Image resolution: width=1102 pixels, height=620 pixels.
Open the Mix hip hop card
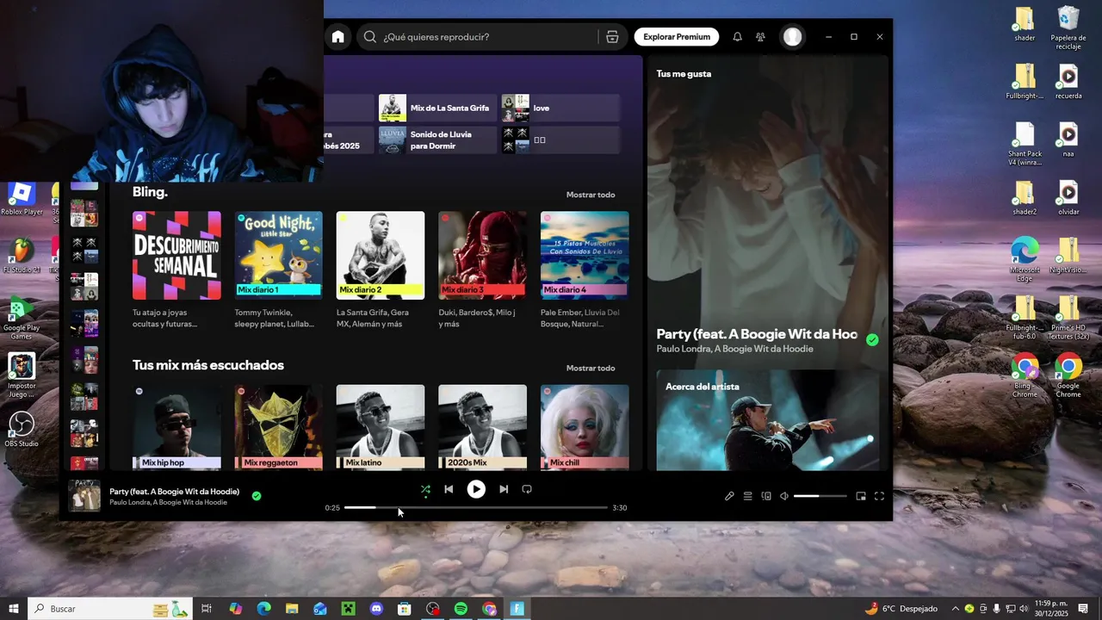coord(176,427)
